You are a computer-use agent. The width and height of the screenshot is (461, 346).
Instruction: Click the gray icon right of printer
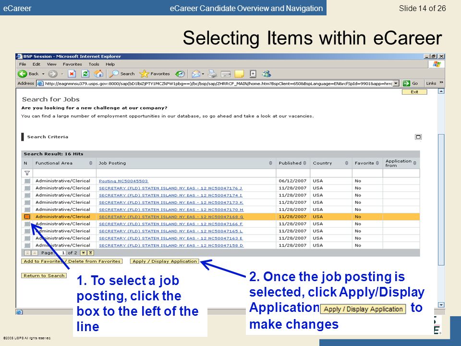pos(226,74)
